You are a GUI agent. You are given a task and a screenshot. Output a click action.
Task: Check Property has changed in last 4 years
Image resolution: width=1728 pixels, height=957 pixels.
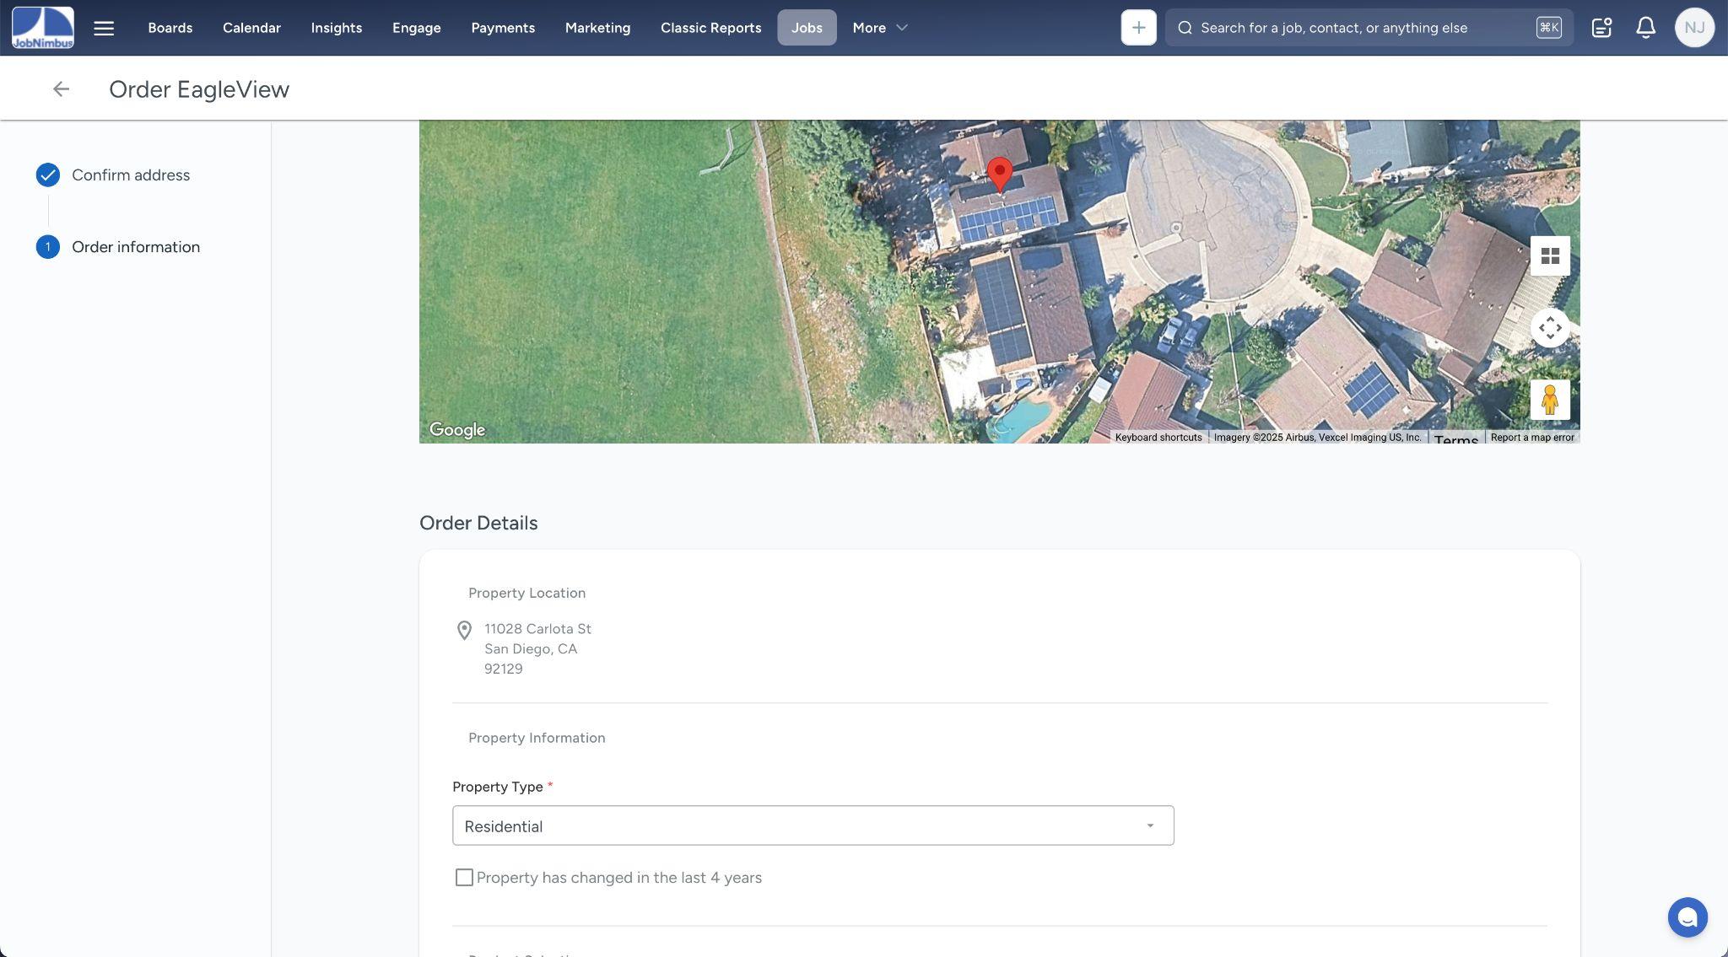[464, 878]
